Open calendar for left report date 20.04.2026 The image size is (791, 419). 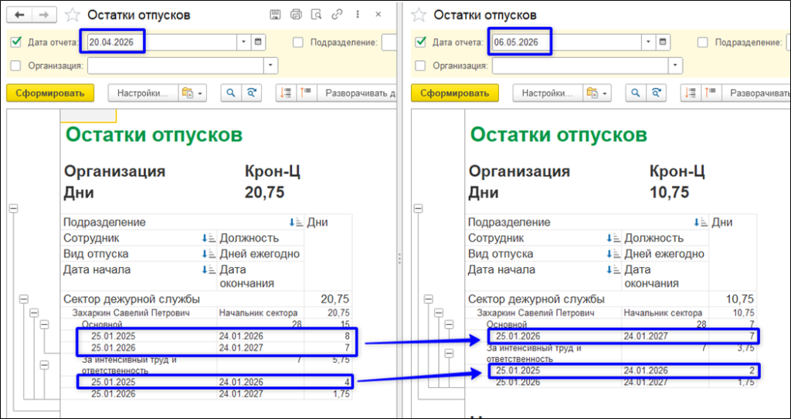click(x=258, y=42)
